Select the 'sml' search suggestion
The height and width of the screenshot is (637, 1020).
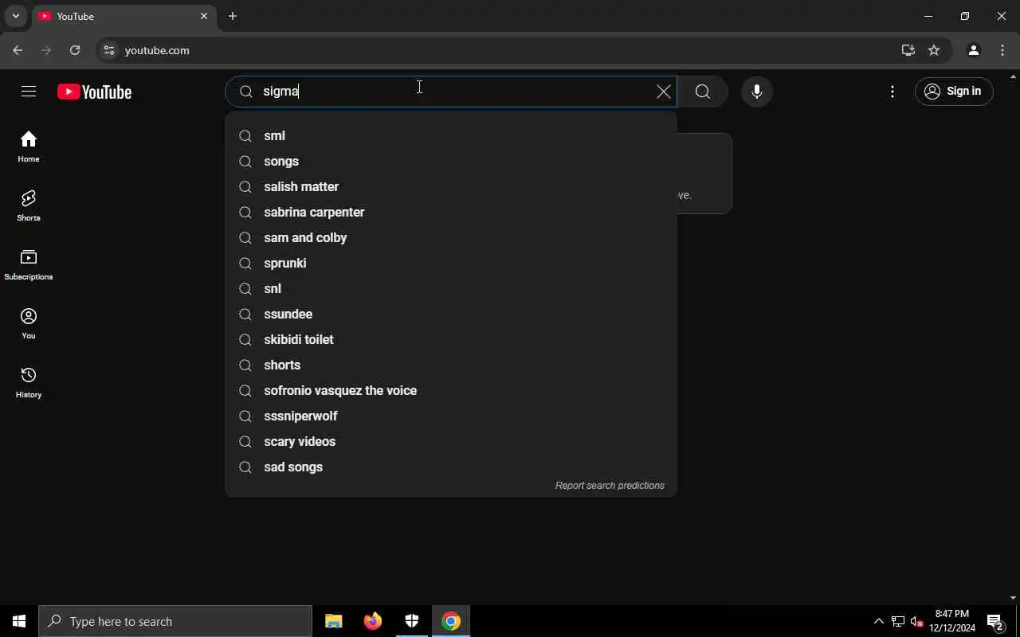[x=451, y=135]
